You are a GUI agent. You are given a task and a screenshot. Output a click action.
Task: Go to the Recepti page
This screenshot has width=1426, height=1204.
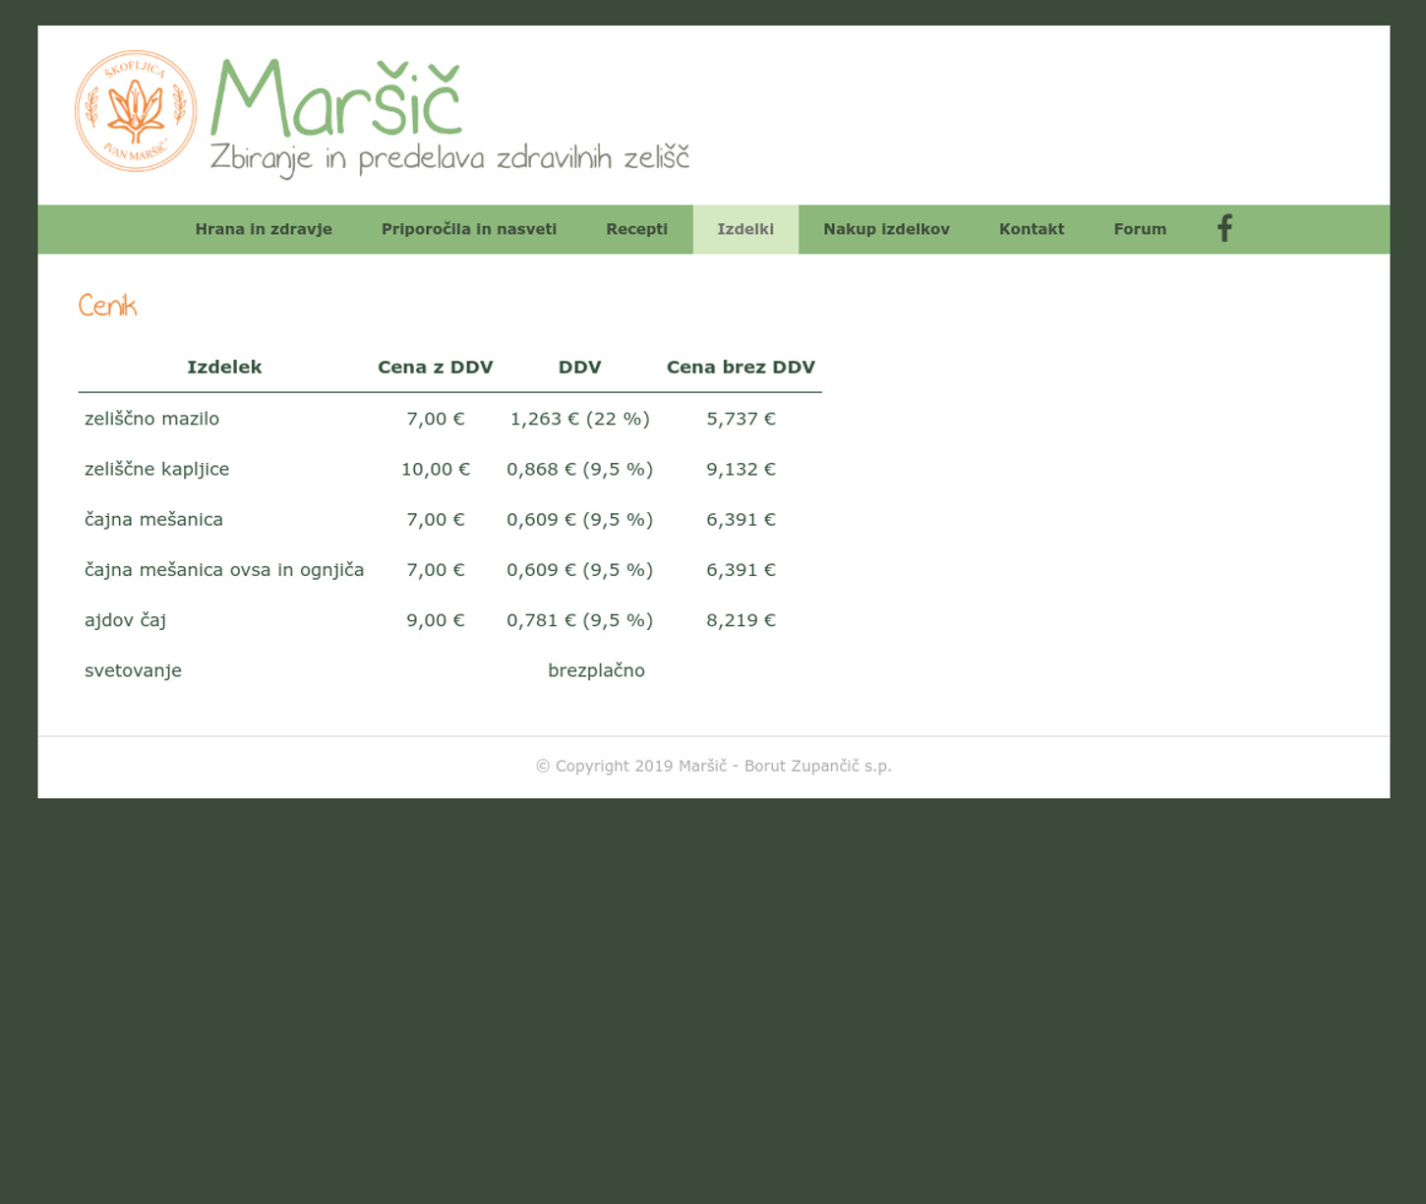(636, 229)
